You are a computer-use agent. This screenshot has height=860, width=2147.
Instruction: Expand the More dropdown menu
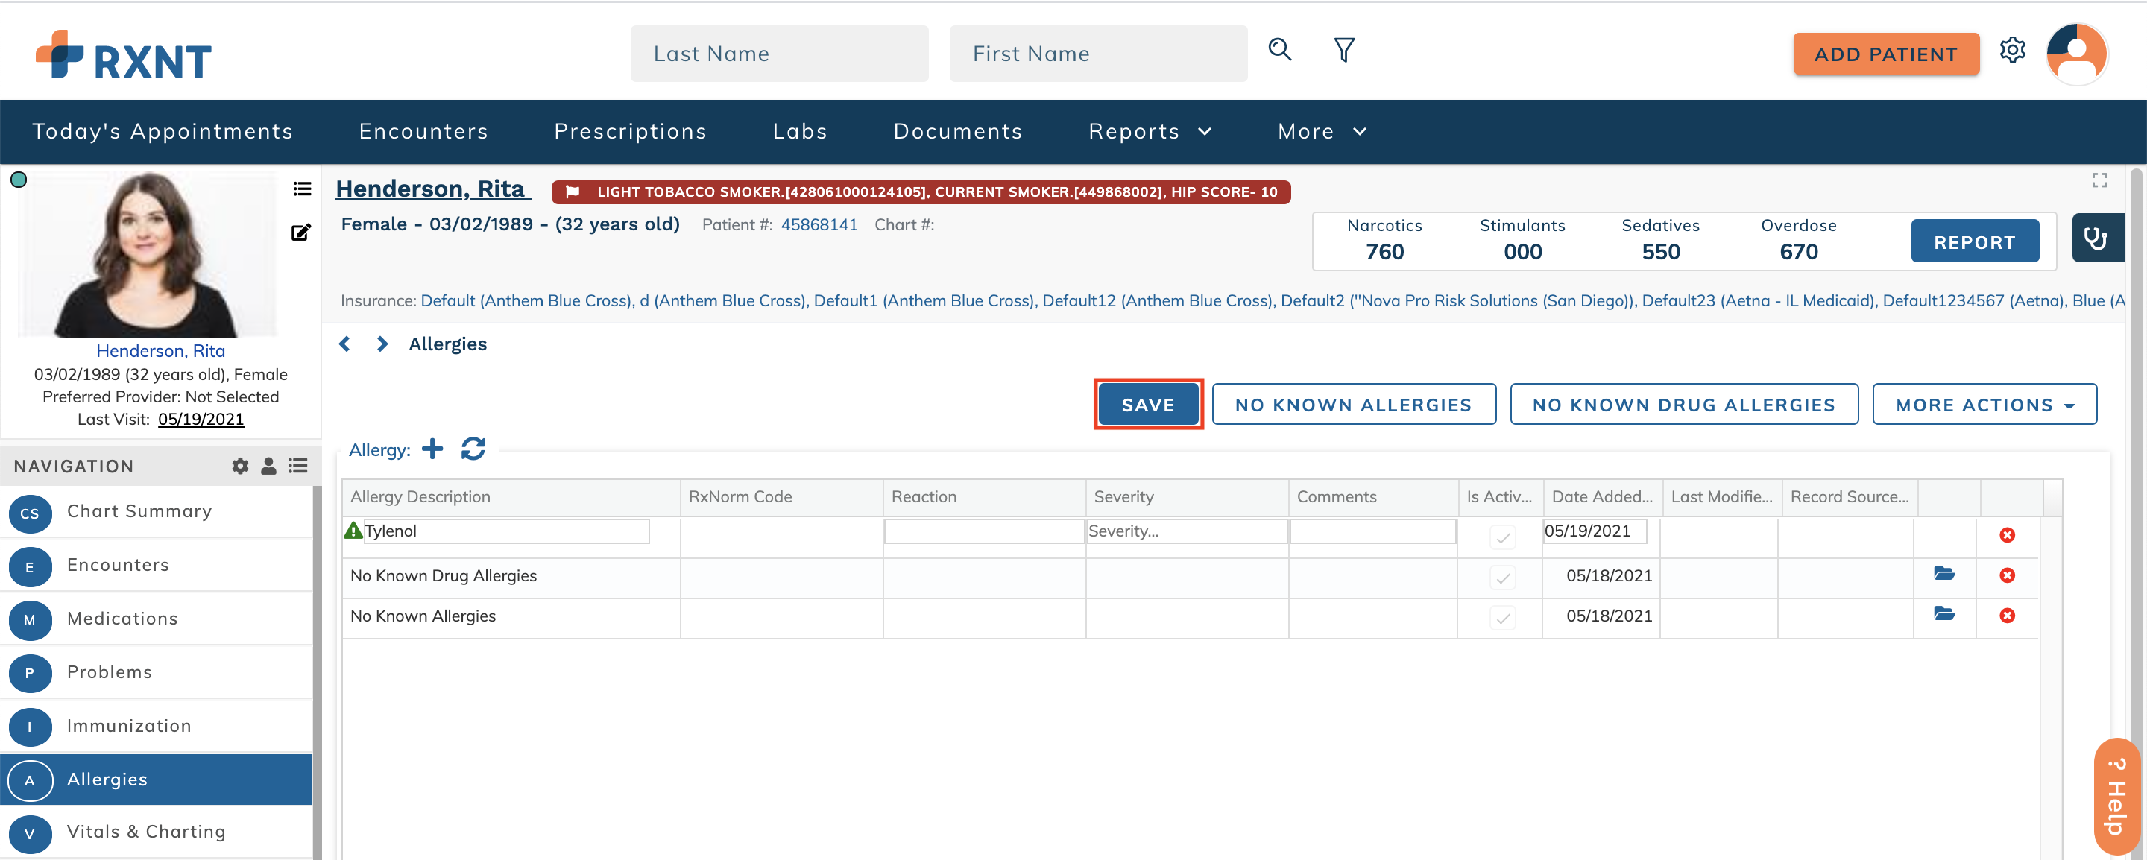[1322, 132]
